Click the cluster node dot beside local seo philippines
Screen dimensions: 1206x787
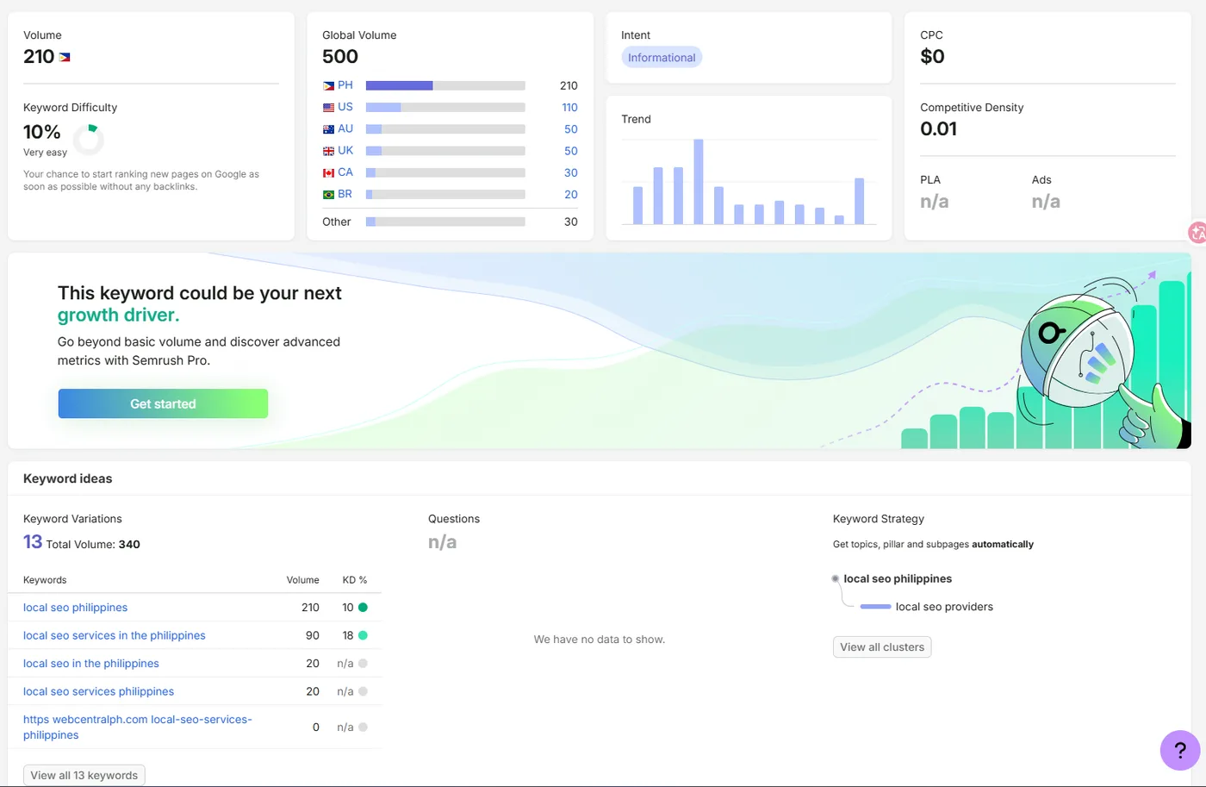click(835, 578)
